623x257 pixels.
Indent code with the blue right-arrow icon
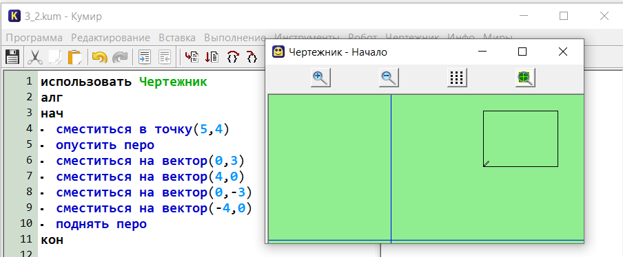[144, 58]
